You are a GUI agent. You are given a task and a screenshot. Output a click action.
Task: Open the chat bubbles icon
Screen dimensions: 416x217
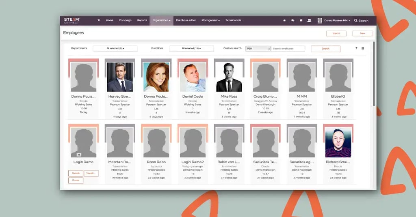click(x=292, y=20)
